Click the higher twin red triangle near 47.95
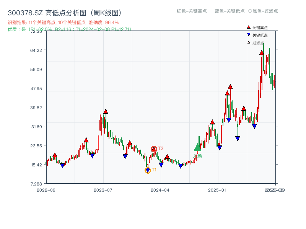 [x=231, y=87]
